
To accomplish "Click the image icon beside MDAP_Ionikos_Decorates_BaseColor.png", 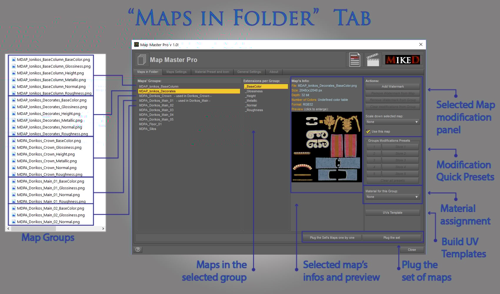I will pyautogui.click(x=14, y=100).
